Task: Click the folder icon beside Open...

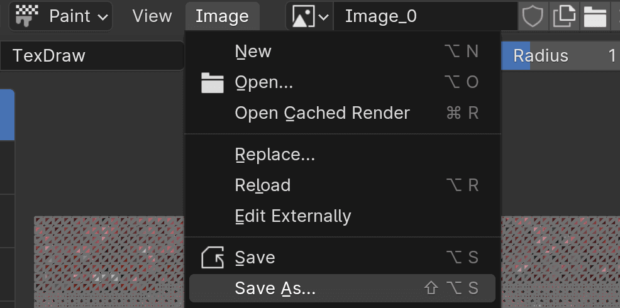Action: coord(213,82)
